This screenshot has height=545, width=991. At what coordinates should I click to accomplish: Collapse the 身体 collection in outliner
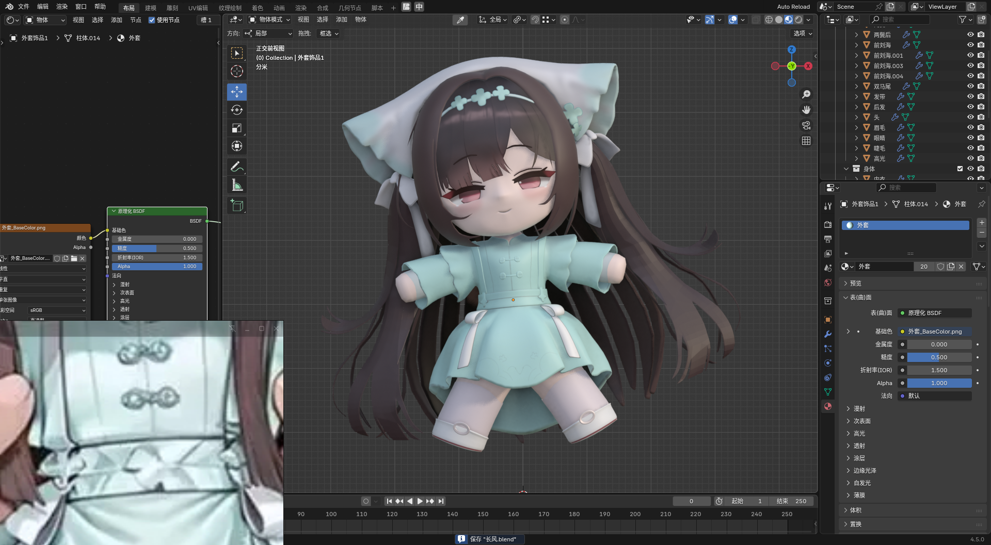click(846, 169)
